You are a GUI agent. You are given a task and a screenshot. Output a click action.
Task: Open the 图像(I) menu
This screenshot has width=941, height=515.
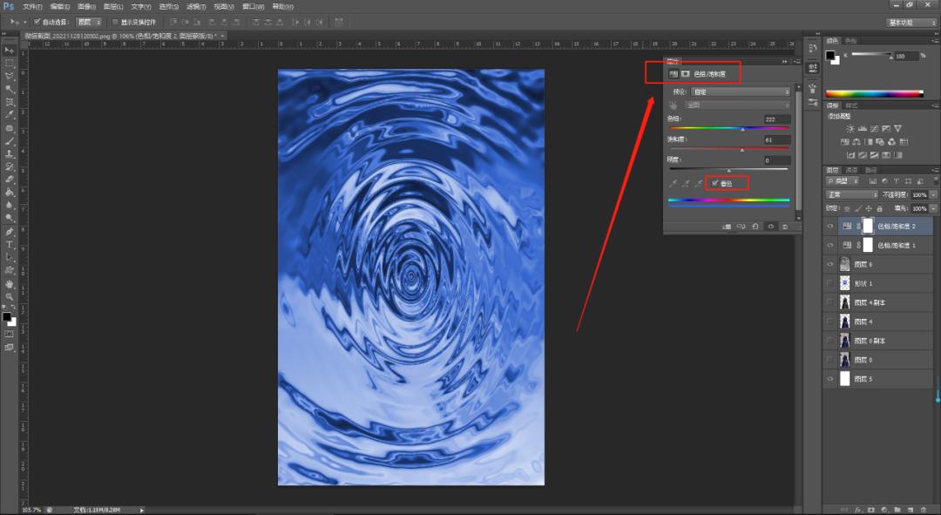click(86, 6)
